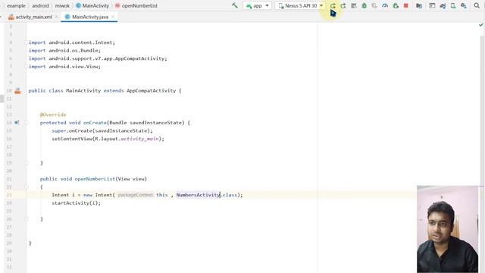Open the AVD Manager device icon
The image size is (485, 273).
453,5
